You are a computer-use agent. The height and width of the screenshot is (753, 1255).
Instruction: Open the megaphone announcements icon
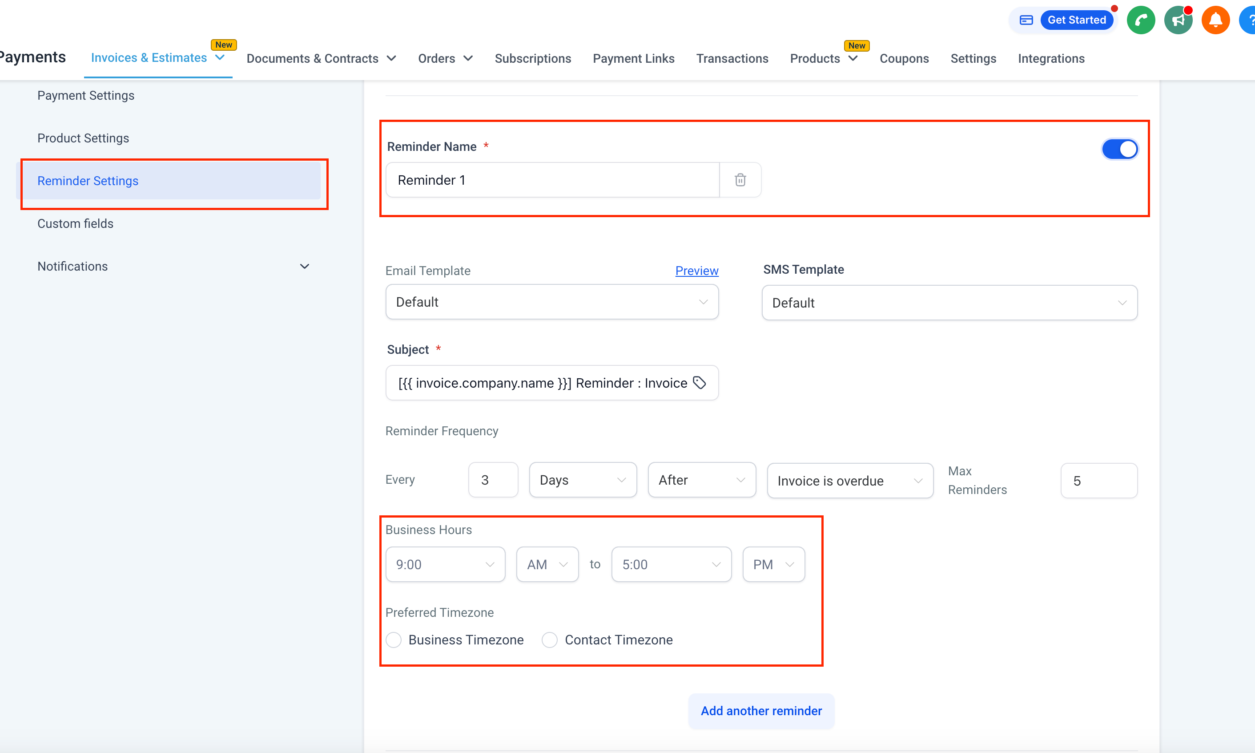point(1179,20)
